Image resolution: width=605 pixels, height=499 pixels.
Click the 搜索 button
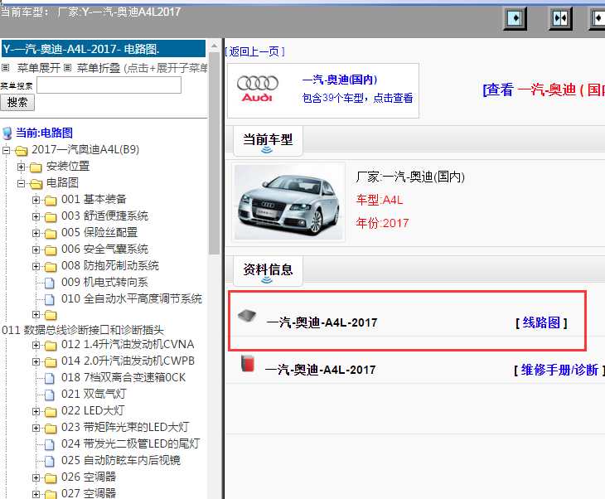[x=17, y=102]
